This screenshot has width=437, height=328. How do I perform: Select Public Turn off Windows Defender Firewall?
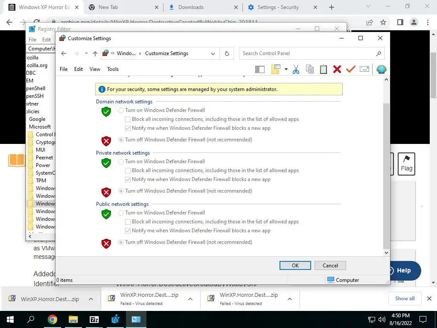121,242
